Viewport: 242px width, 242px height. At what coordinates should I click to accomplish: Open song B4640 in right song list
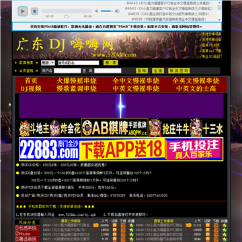point(159,230)
